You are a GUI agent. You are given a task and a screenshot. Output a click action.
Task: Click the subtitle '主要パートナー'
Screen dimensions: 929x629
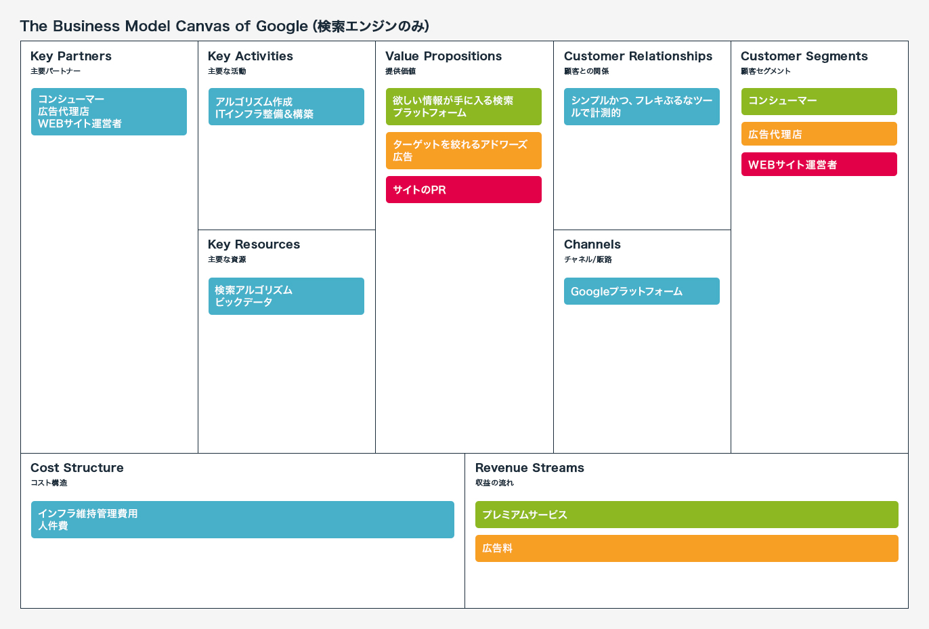(56, 71)
